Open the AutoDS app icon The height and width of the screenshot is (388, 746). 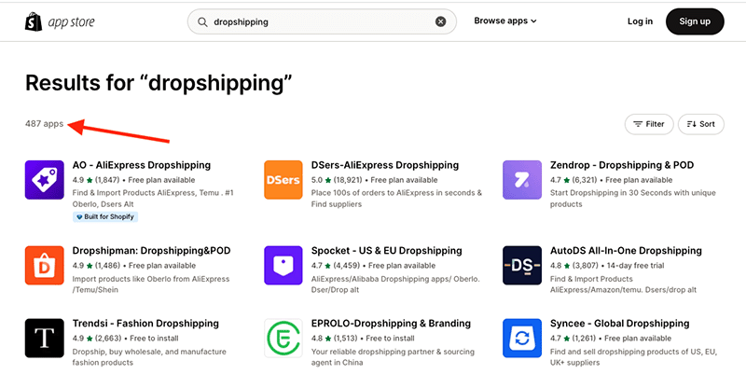(522, 265)
